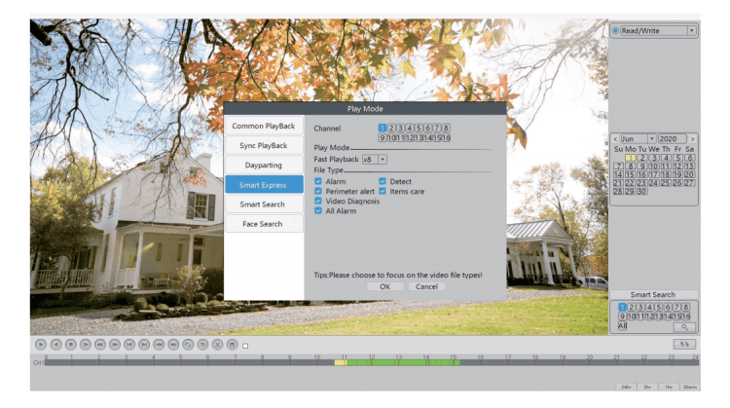Click the last round icon in playback bar
Viewport: 730px width, 408px height.
[x=232, y=344]
